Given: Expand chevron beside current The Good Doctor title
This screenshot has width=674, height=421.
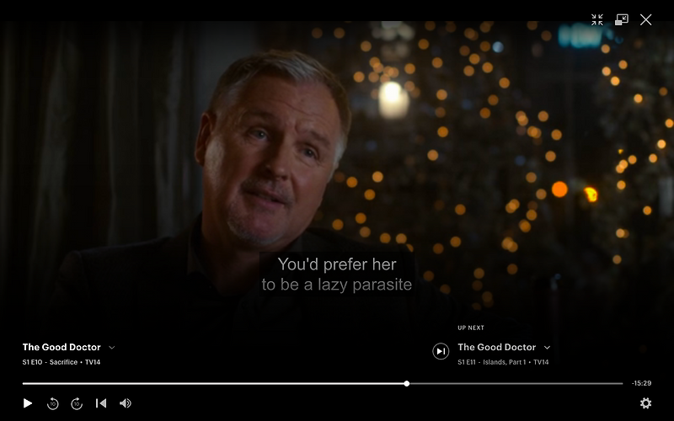Looking at the screenshot, I should tap(112, 347).
